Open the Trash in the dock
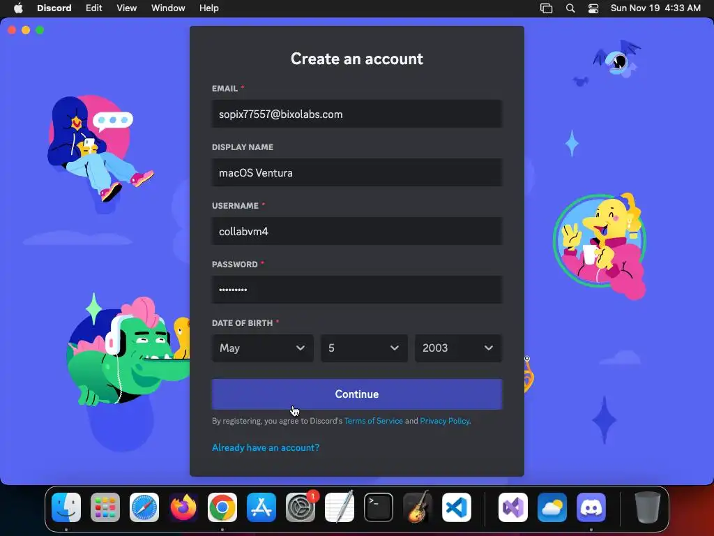Screen dimensions: 714x536 point(648,507)
